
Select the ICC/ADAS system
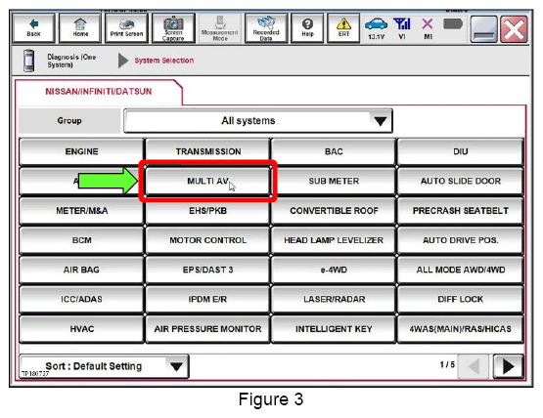(x=82, y=299)
